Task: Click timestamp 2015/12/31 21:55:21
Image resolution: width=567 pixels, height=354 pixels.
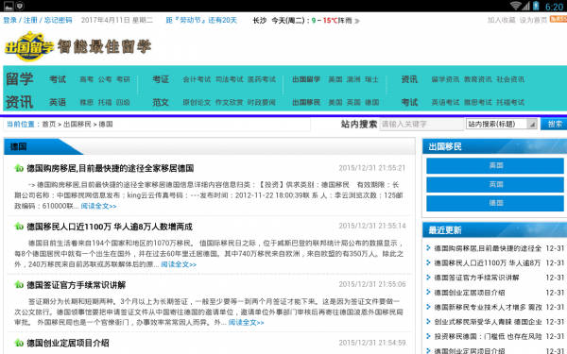Action: pyautogui.click(x=372, y=168)
